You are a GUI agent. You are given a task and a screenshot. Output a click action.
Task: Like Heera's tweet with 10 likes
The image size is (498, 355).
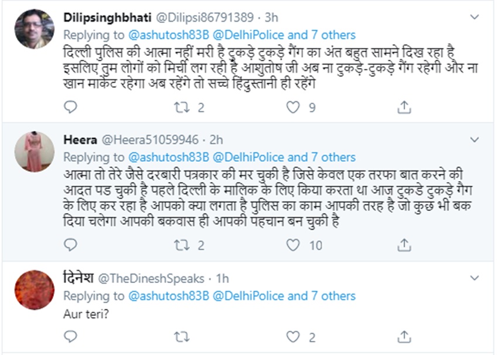(292, 245)
